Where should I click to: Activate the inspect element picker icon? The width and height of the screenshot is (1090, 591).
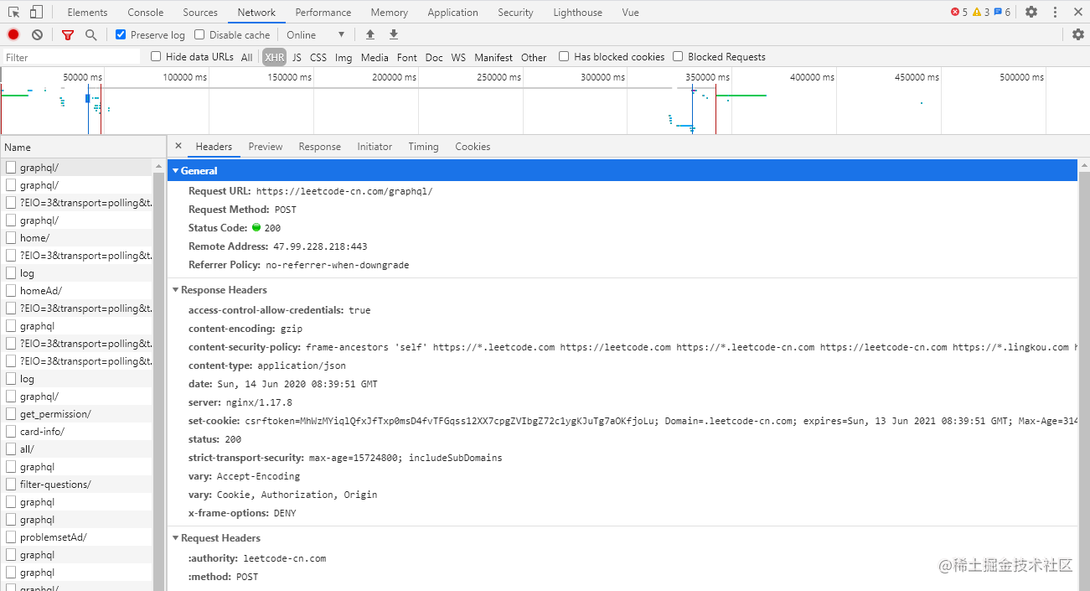click(13, 12)
